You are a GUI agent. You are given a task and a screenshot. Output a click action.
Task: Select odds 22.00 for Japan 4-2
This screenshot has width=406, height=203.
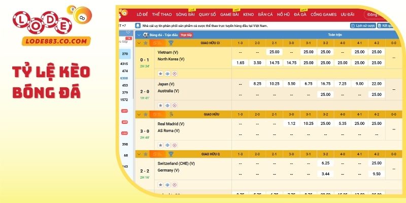pos(377,84)
